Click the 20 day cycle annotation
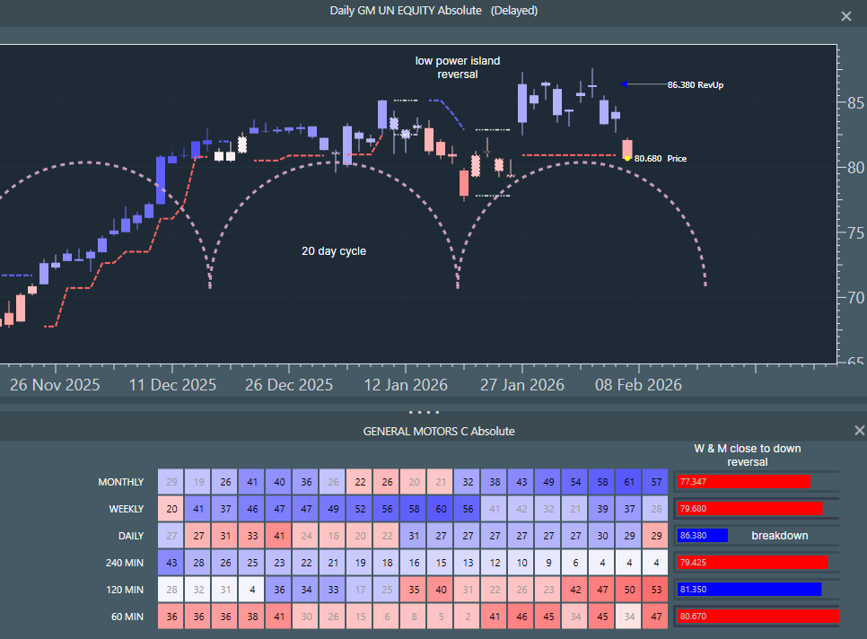 point(333,251)
